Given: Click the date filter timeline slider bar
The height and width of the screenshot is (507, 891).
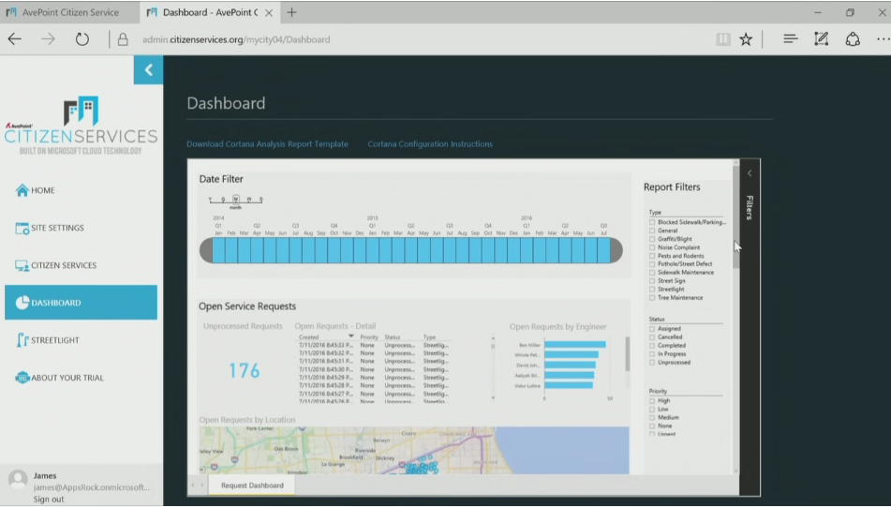Looking at the screenshot, I should click(410, 250).
